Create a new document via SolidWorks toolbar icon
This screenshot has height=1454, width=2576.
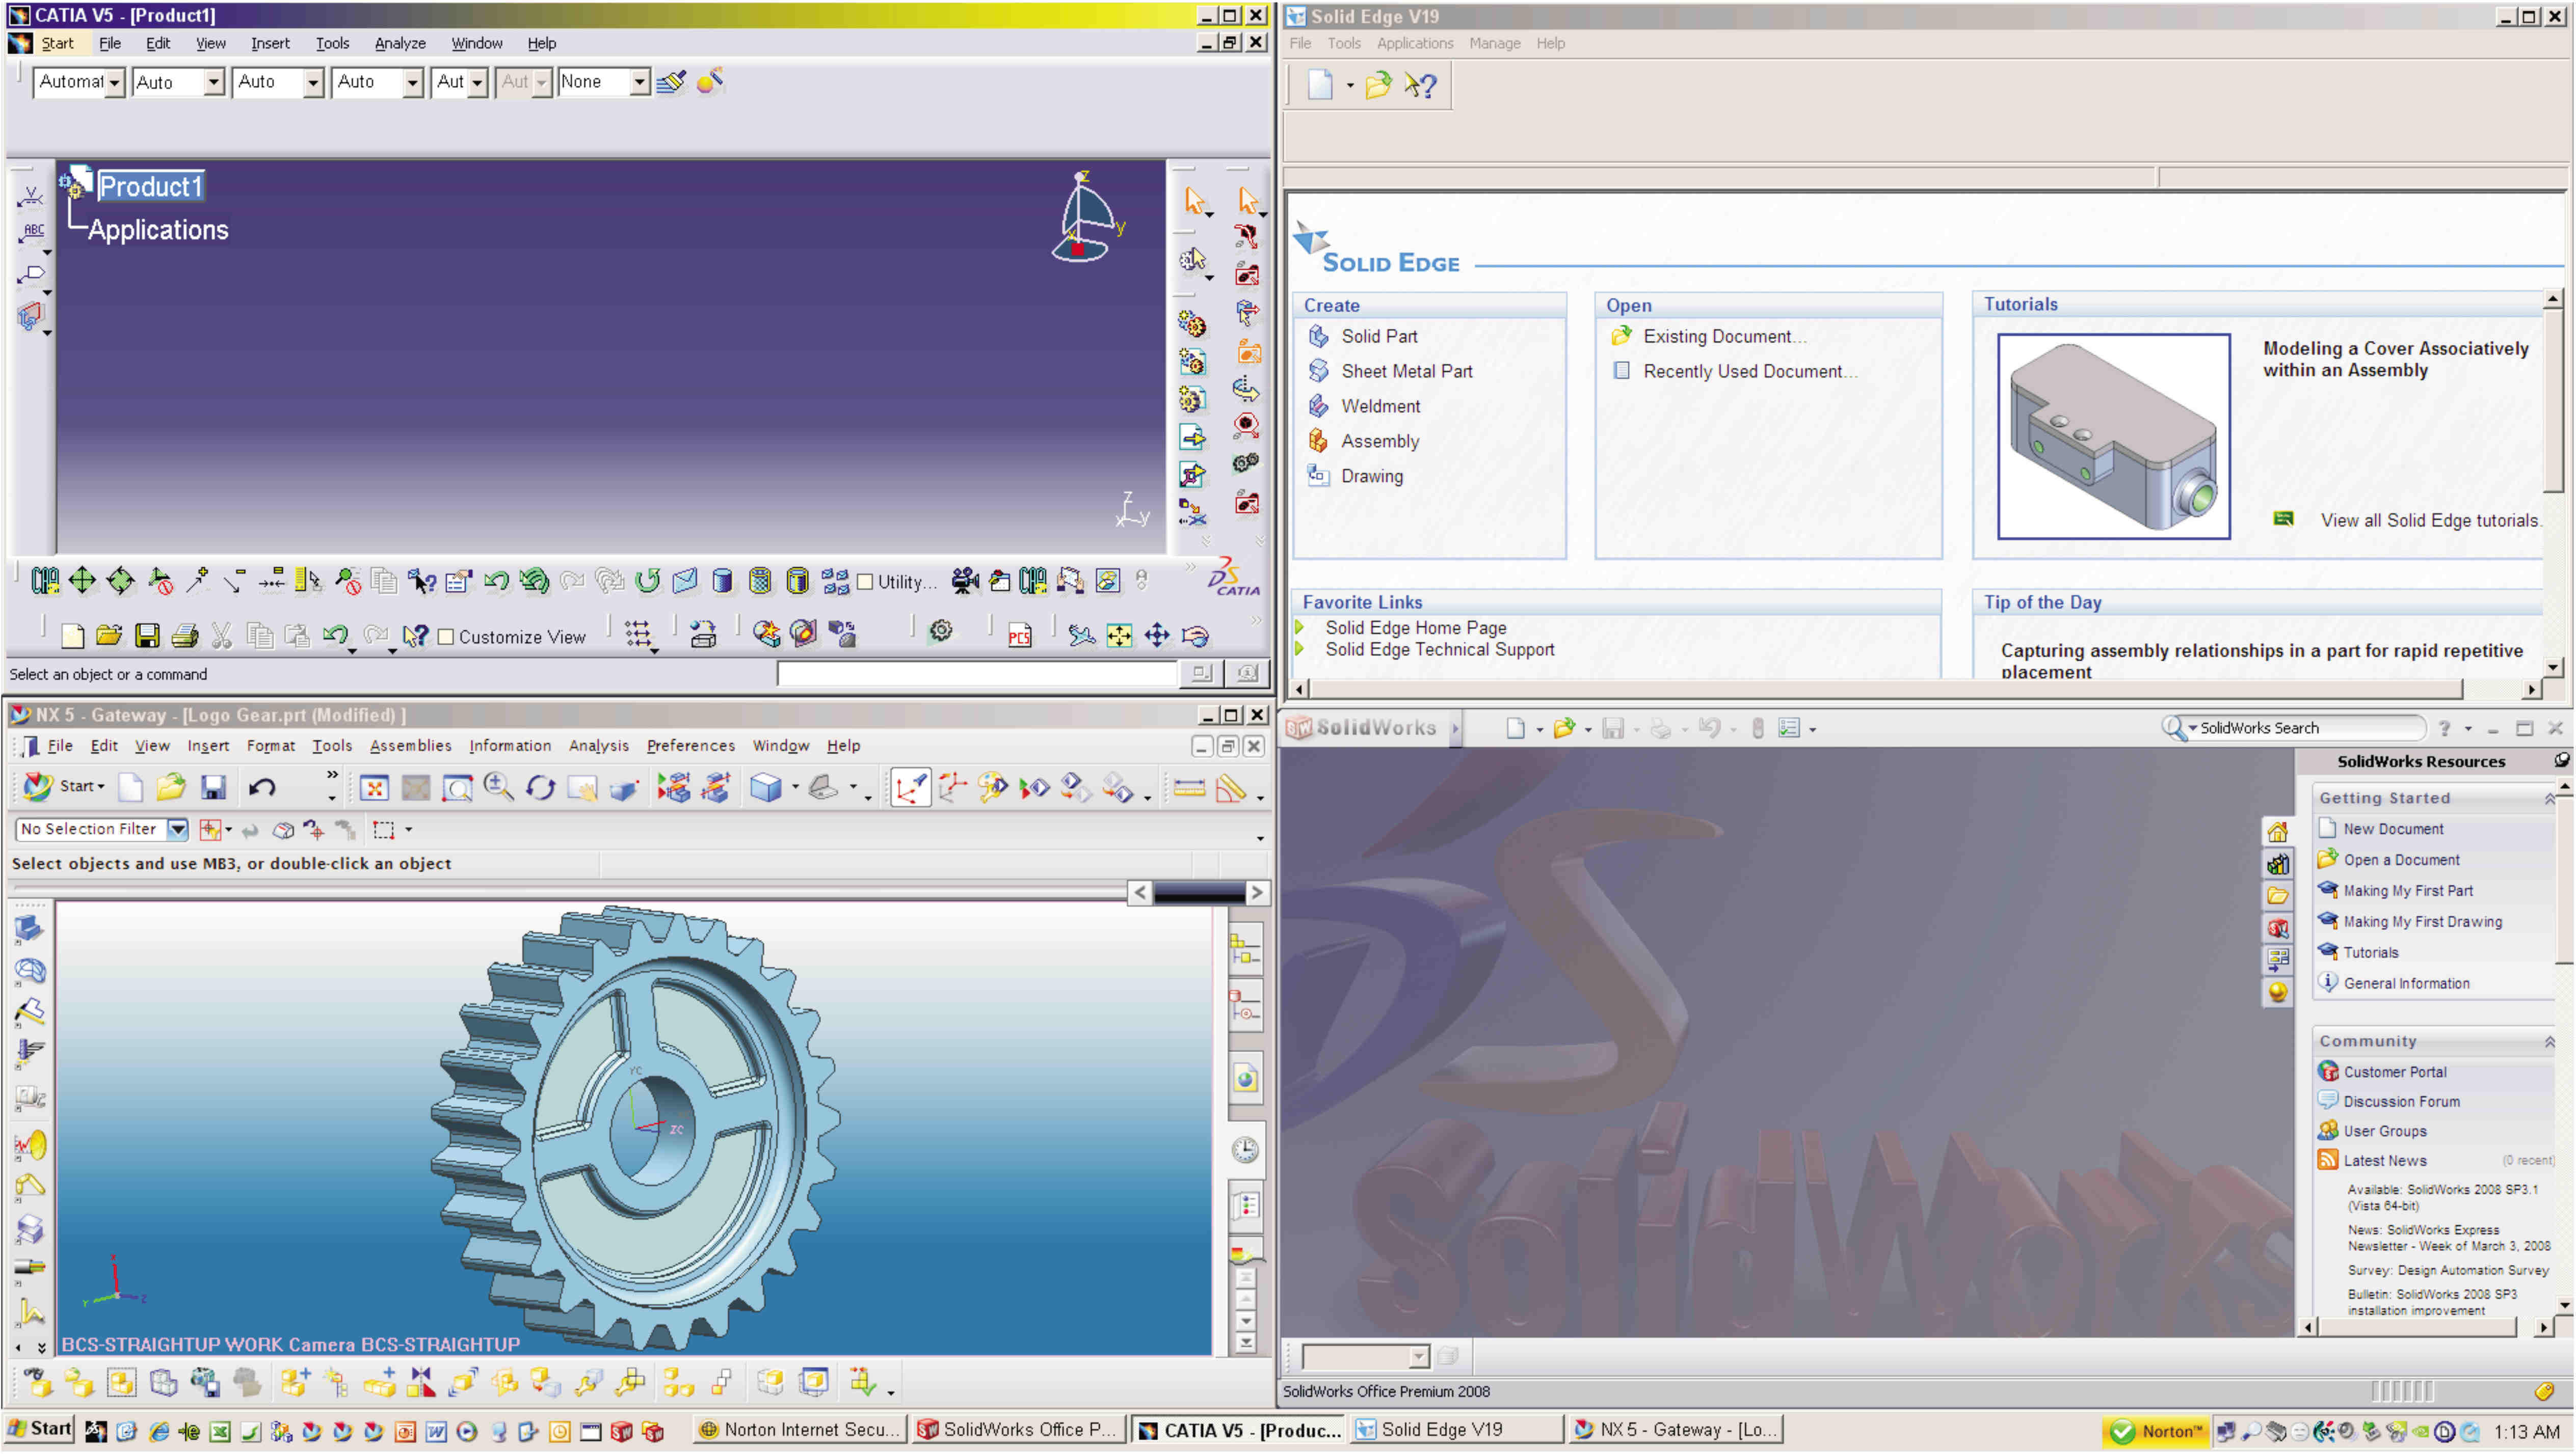(1516, 727)
